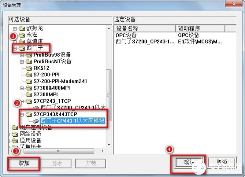Click the 取消 button
245x177 pixels.
pyautogui.click(x=222, y=162)
